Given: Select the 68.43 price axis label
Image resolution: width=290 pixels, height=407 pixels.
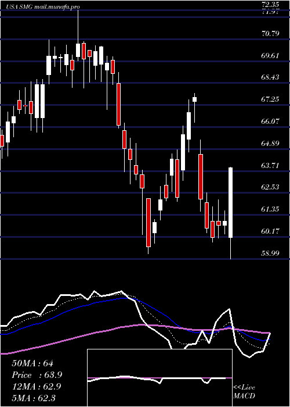Looking at the screenshot, I should (x=269, y=77).
